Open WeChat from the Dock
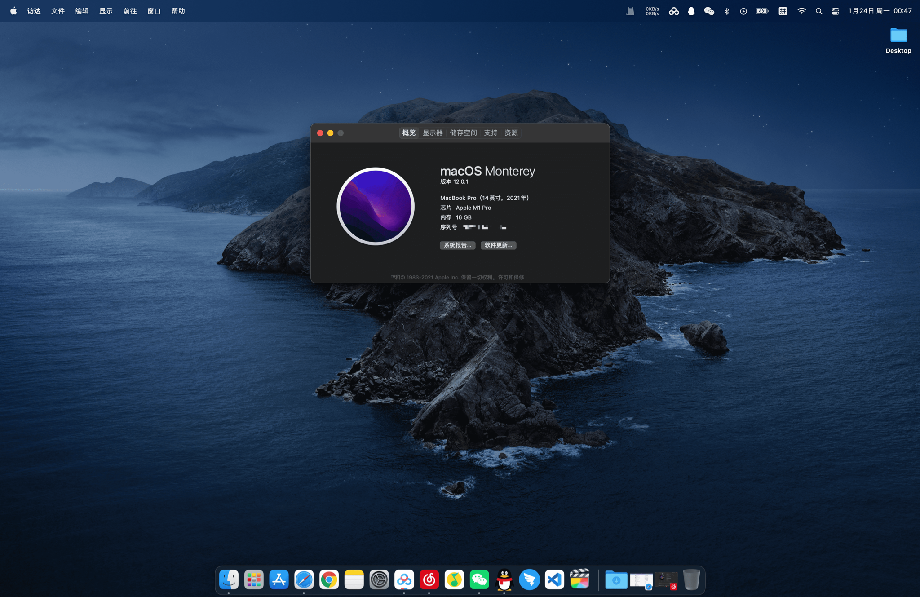 pos(479,579)
